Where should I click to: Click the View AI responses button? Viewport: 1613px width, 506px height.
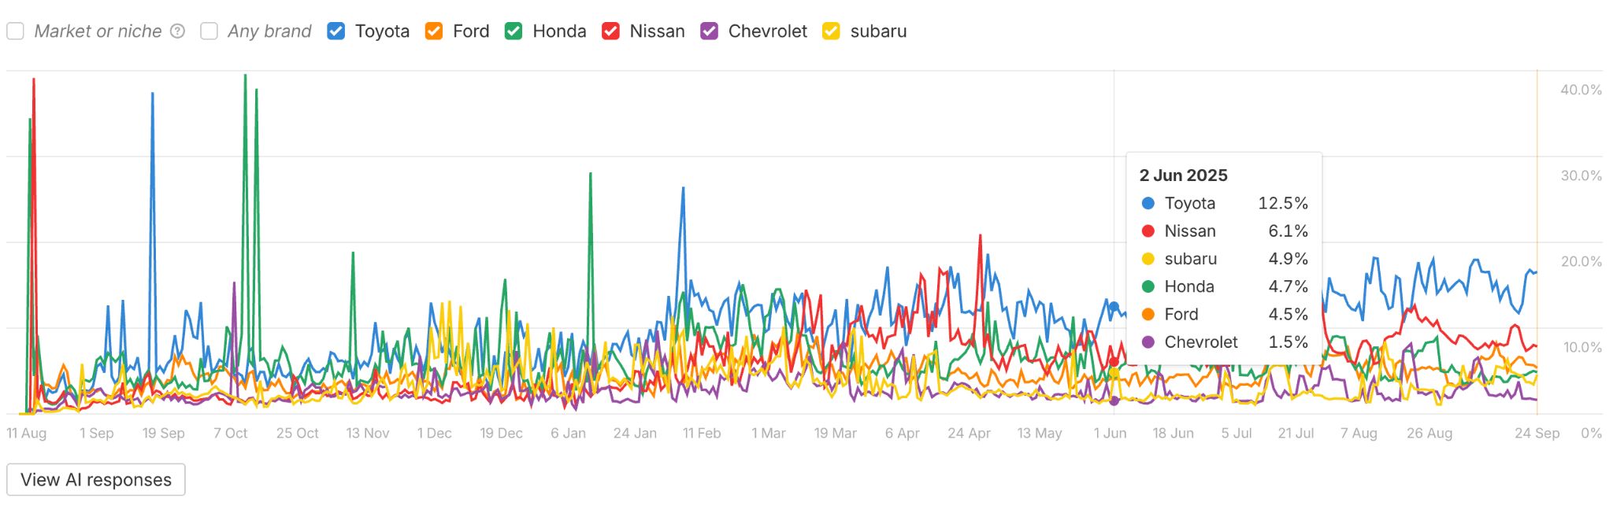pyautogui.click(x=95, y=478)
